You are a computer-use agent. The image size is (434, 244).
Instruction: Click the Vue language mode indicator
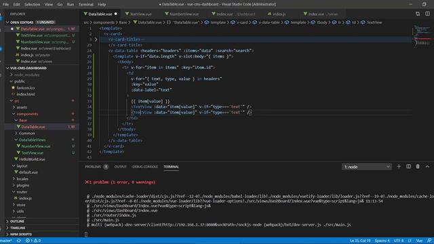pyautogui.click(x=419, y=241)
